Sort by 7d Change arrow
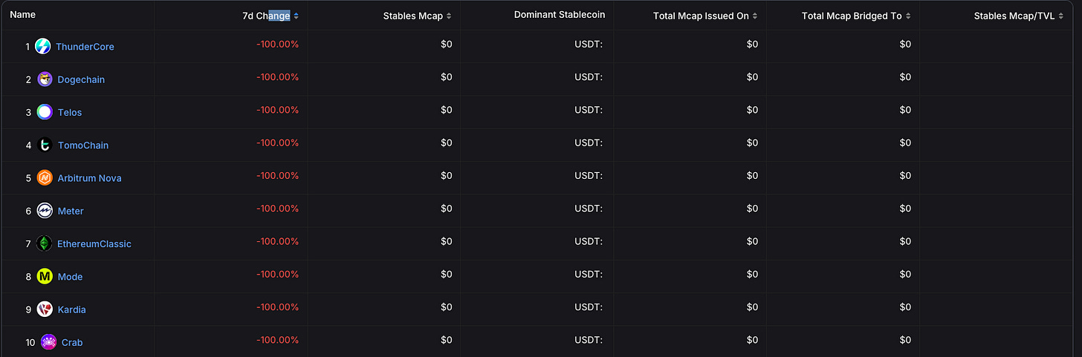1082x357 pixels. click(297, 16)
